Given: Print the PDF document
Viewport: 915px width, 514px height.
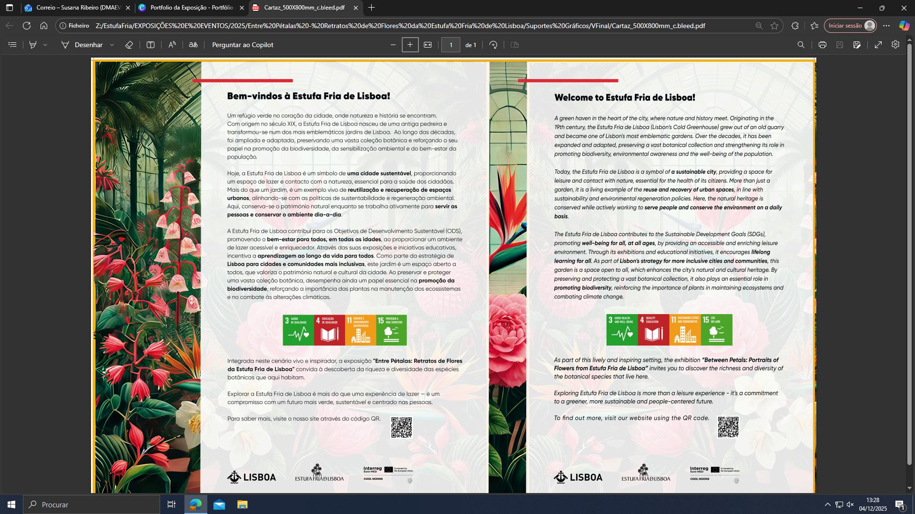Looking at the screenshot, I should pos(822,45).
